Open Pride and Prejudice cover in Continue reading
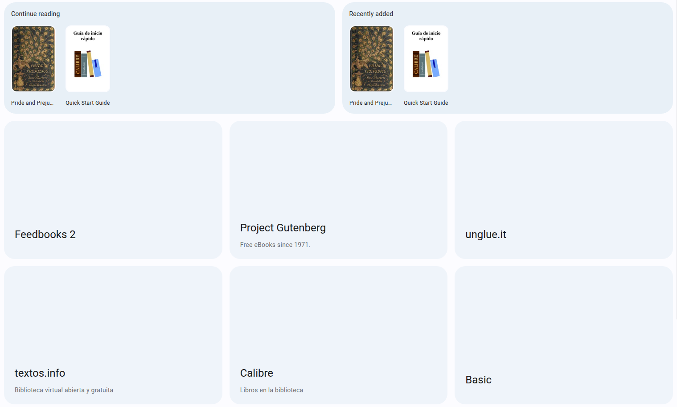The image size is (677, 407). [x=33, y=59]
